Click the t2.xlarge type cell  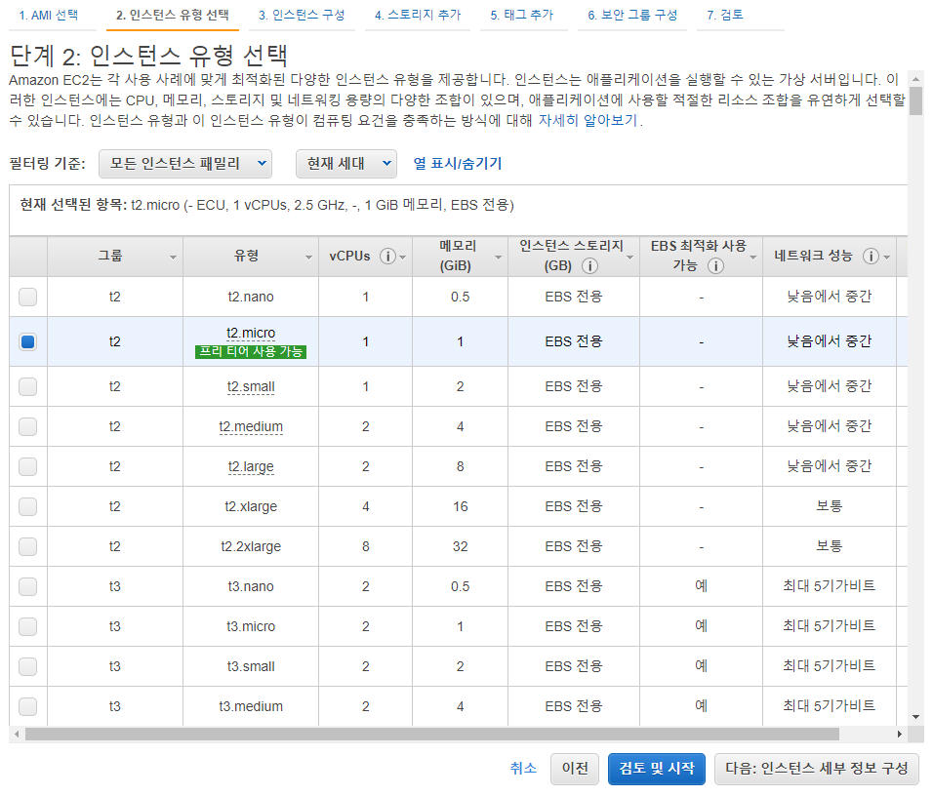pos(251,506)
